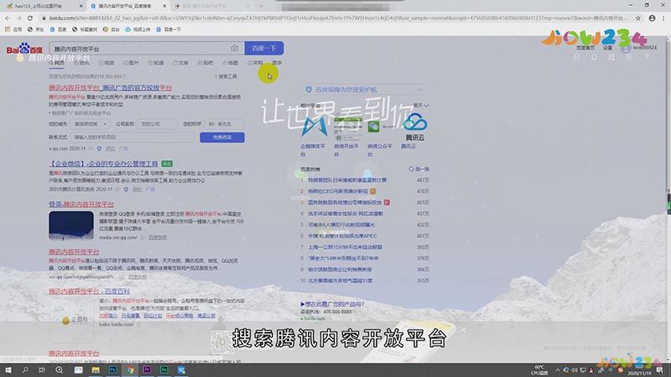Open the 腾讯内容开放平台 - 百度百科 result
The height and width of the screenshot is (377, 671).
coord(89,292)
